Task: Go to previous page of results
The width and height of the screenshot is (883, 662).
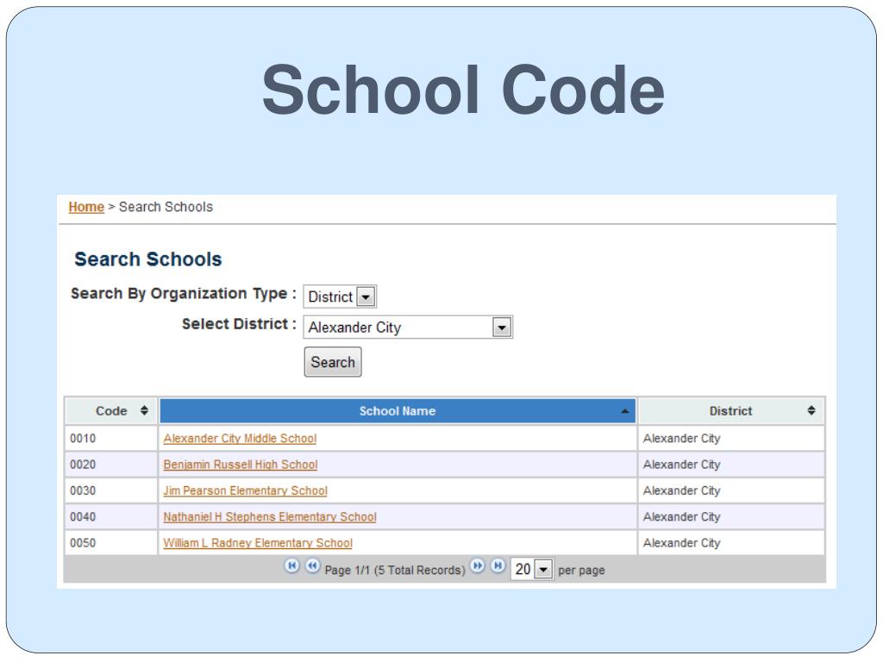Action: (x=312, y=565)
